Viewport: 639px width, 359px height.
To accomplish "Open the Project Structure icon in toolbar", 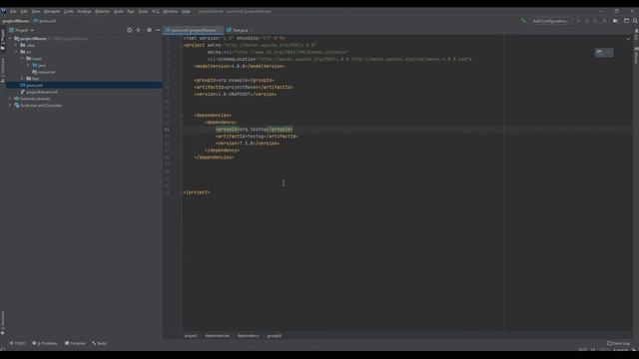I will coord(626,21).
